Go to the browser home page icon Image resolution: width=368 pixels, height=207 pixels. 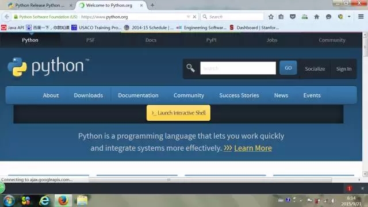[x=317, y=17]
